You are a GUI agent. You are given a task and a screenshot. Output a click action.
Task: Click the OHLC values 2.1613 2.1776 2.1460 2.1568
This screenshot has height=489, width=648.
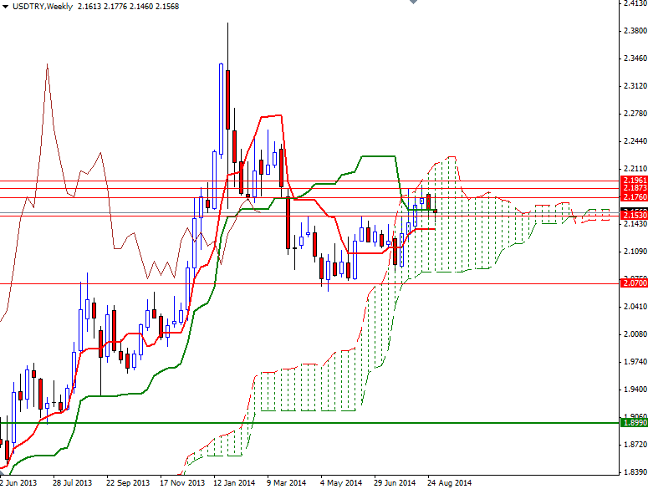[x=128, y=7]
